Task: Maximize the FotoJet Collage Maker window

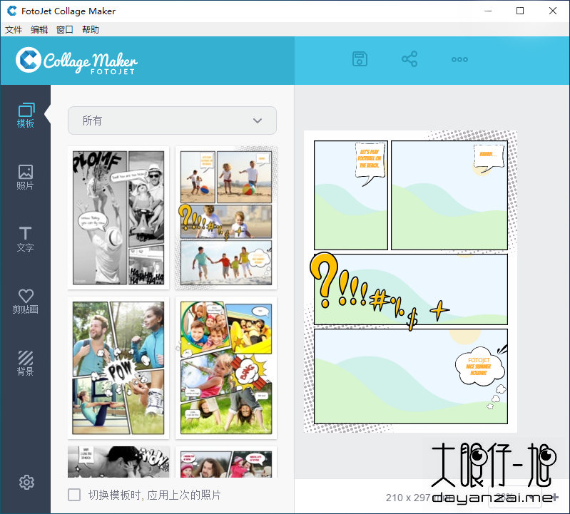Action: pos(520,11)
